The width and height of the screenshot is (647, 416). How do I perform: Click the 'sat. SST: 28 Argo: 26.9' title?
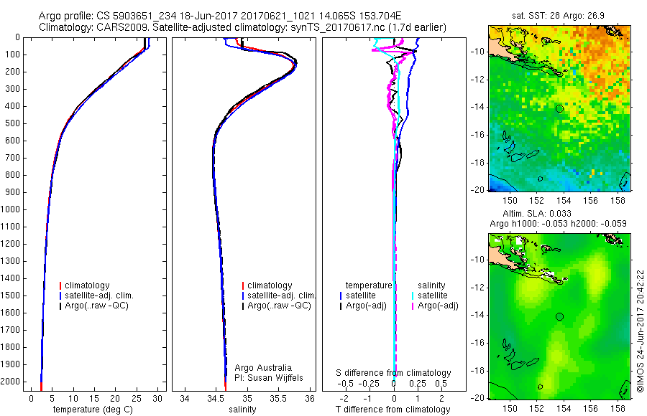click(x=558, y=16)
